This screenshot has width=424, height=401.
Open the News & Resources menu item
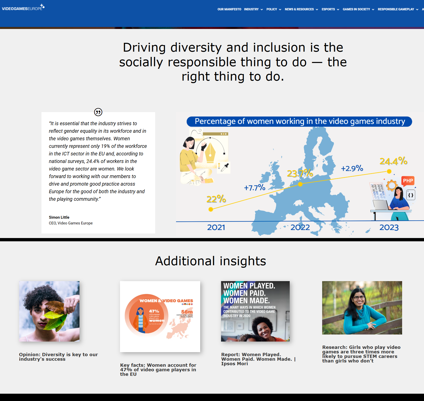[299, 9]
